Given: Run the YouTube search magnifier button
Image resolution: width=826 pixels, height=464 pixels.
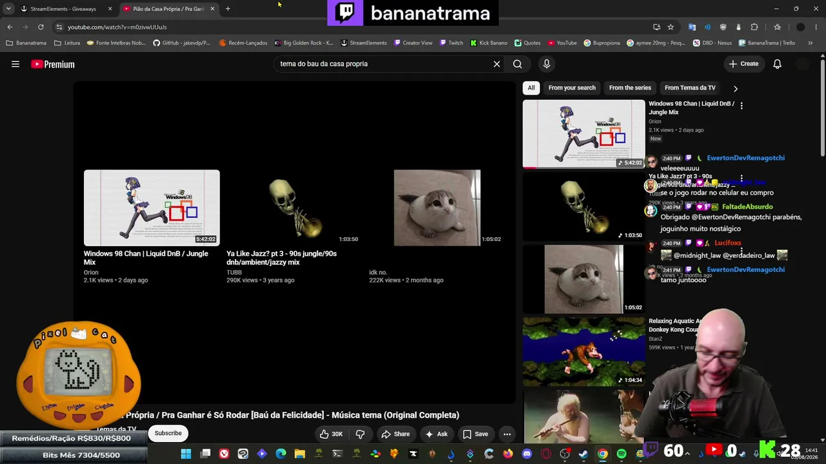Looking at the screenshot, I should coord(518,64).
